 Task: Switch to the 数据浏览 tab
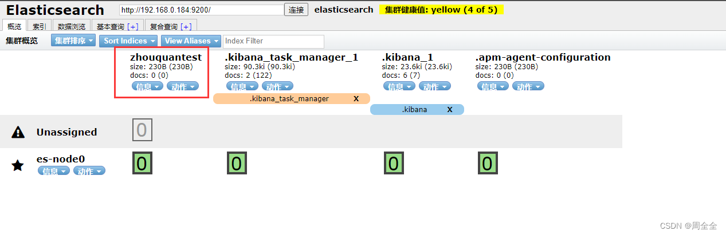click(72, 26)
